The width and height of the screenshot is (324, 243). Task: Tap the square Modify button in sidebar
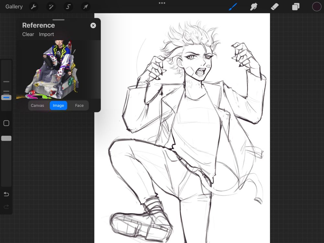pyautogui.click(x=6, y=123)
